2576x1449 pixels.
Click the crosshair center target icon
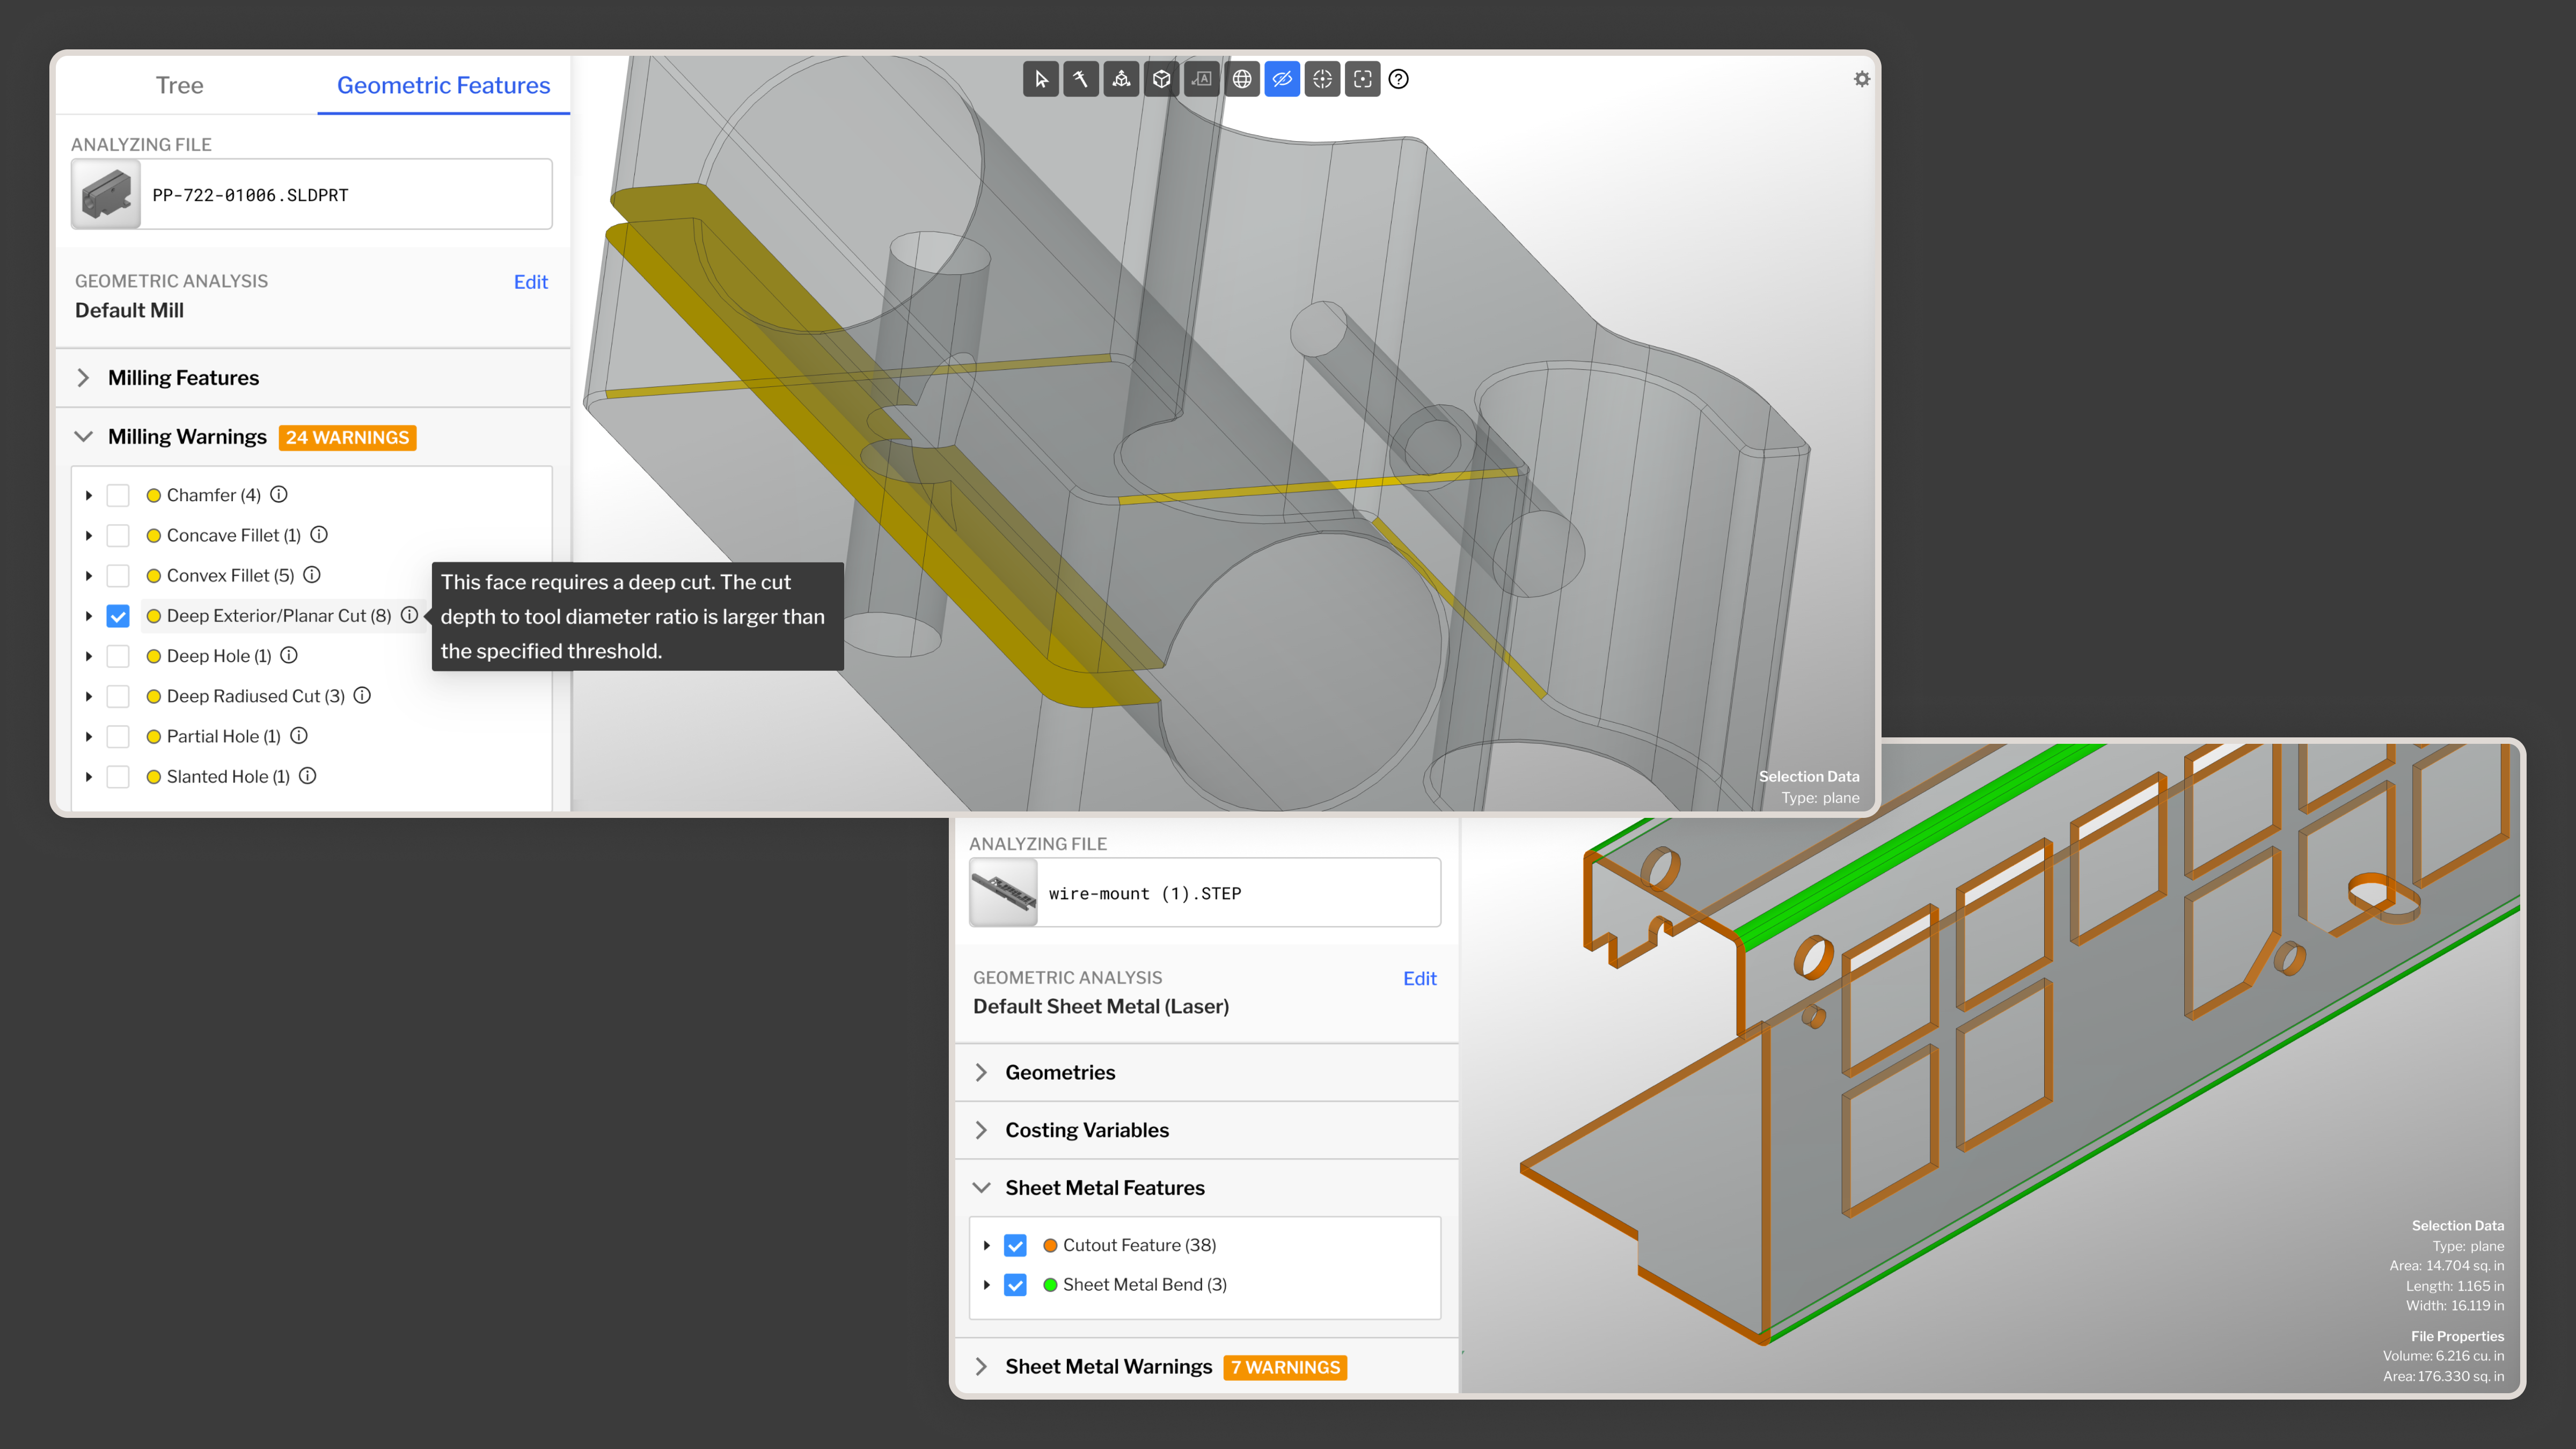coord(1322,79)
